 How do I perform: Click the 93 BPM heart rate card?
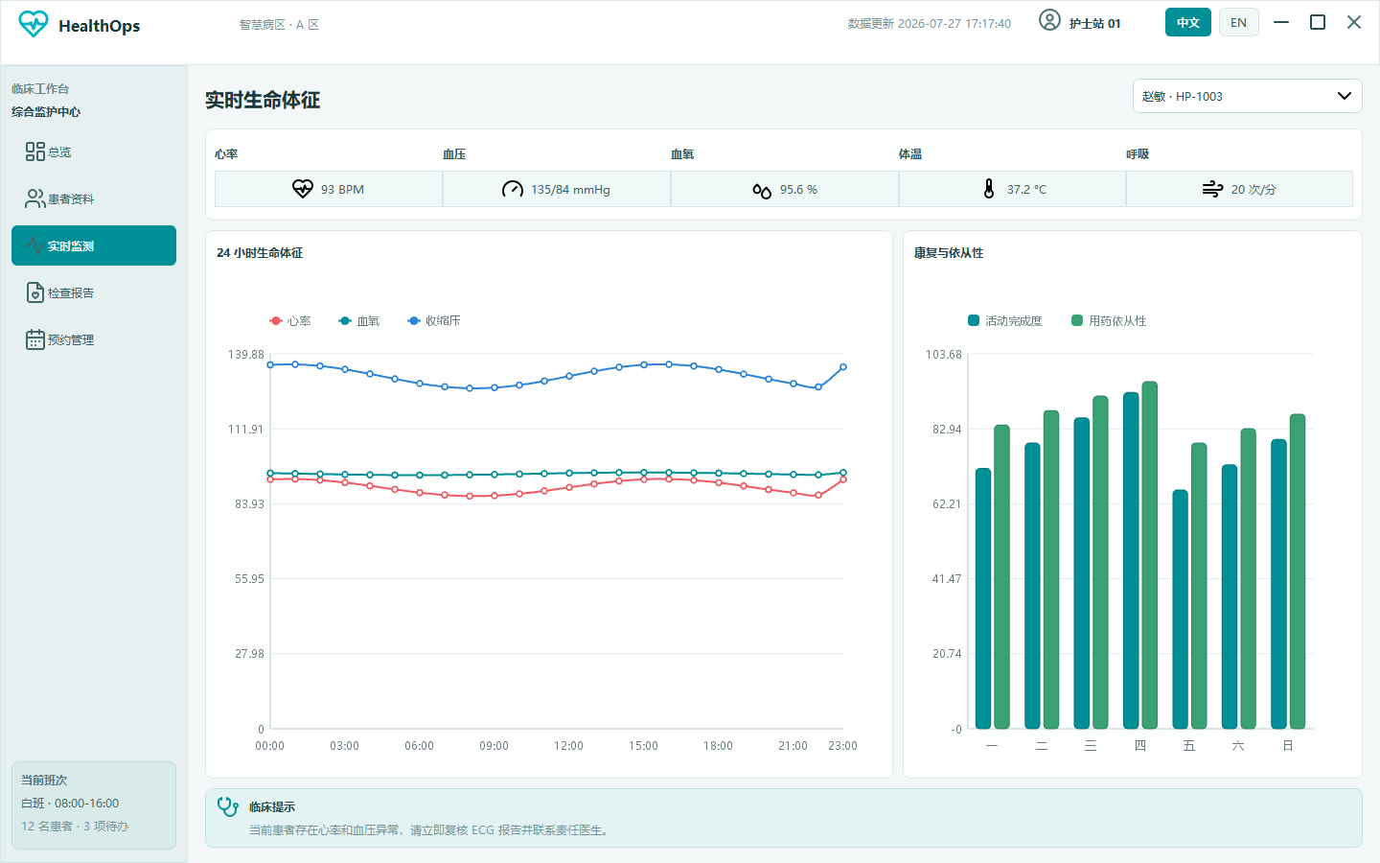329,189
